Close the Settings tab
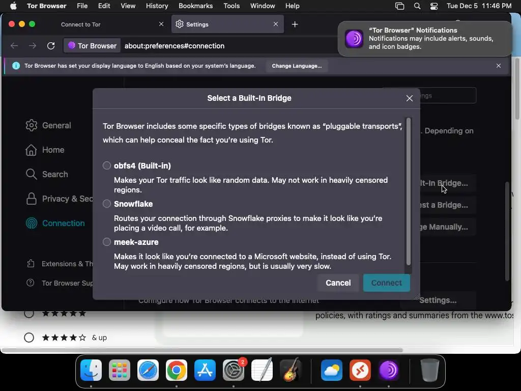 coord(275,24)
